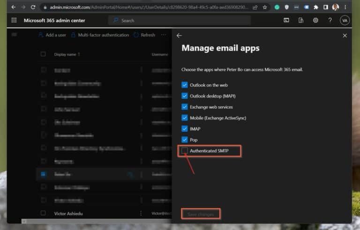
Task: Sort by Display name column
Action: tap(67, 54)
